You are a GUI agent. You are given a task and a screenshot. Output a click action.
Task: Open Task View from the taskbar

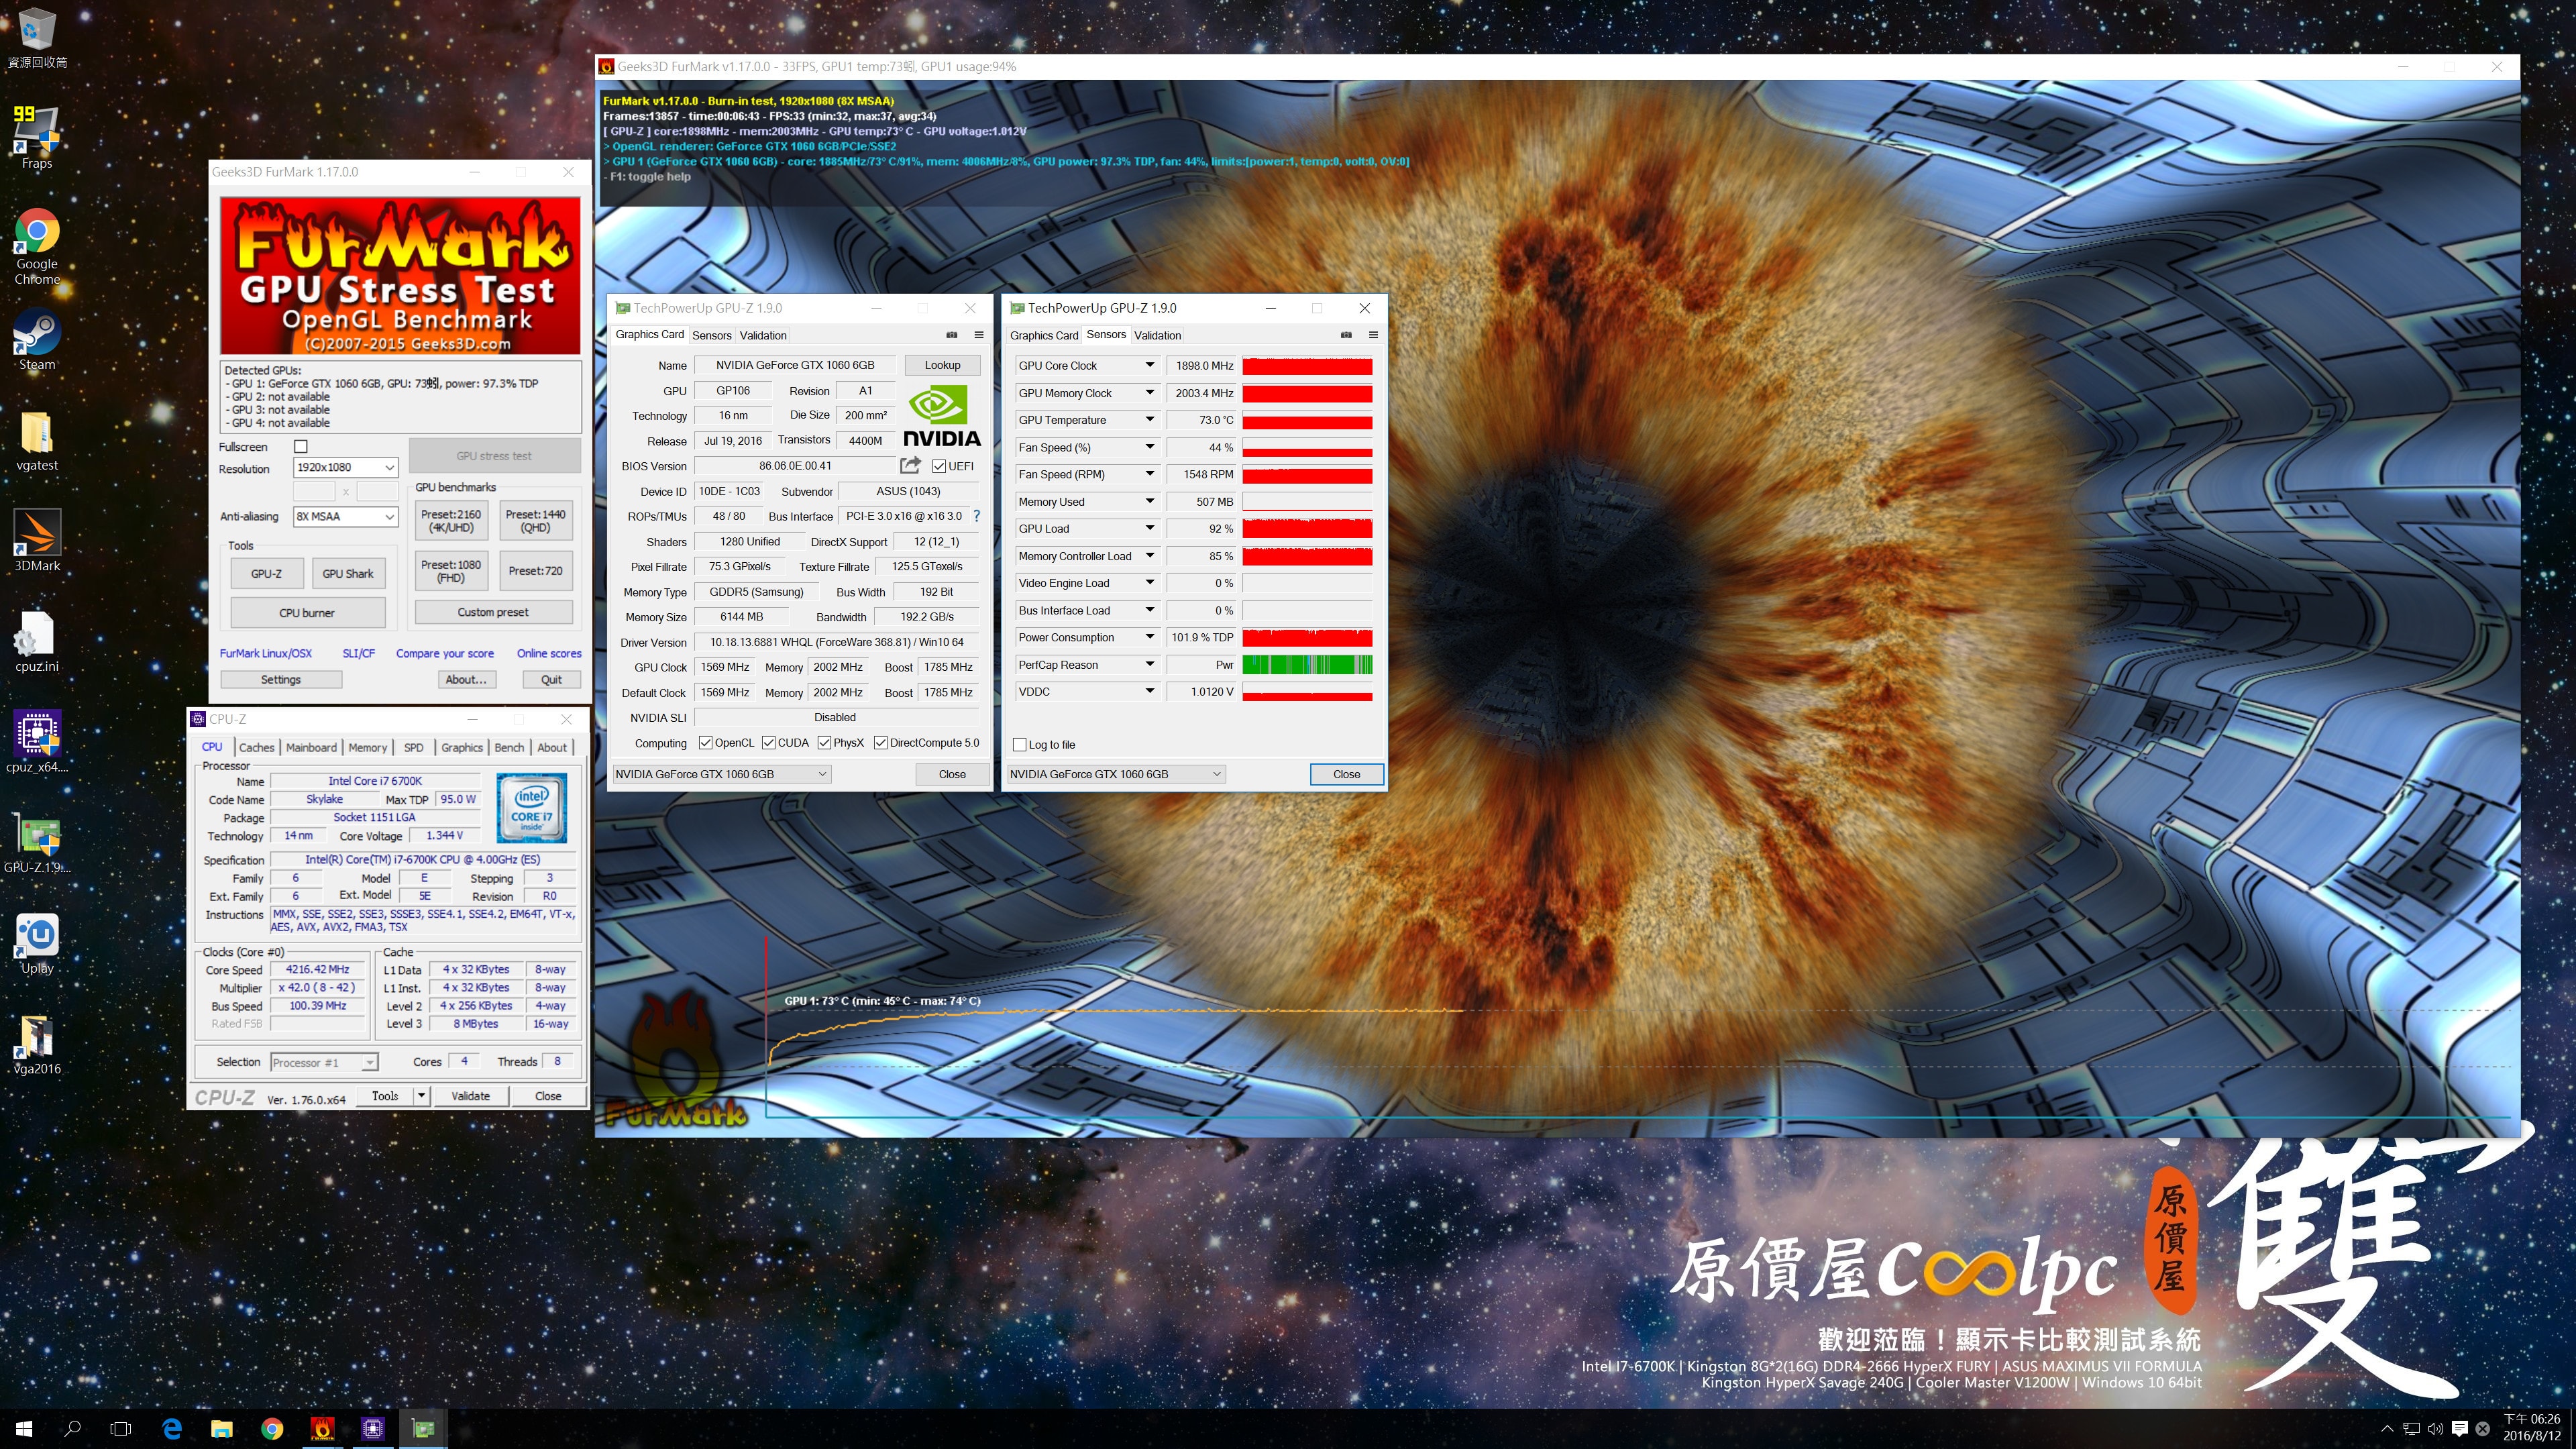[121, 1429]
